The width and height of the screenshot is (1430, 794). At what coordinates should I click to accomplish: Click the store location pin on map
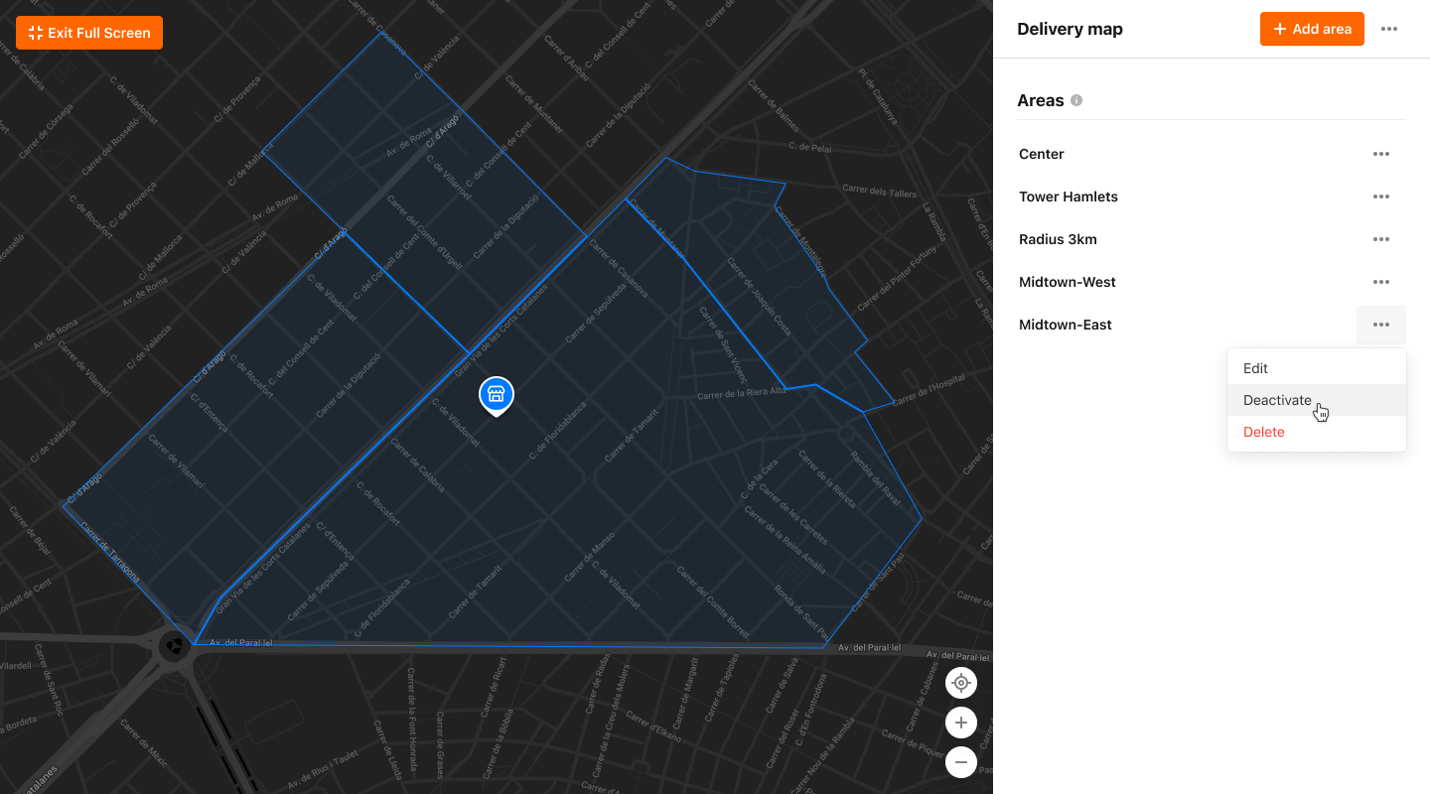click(x=497, y=395)
